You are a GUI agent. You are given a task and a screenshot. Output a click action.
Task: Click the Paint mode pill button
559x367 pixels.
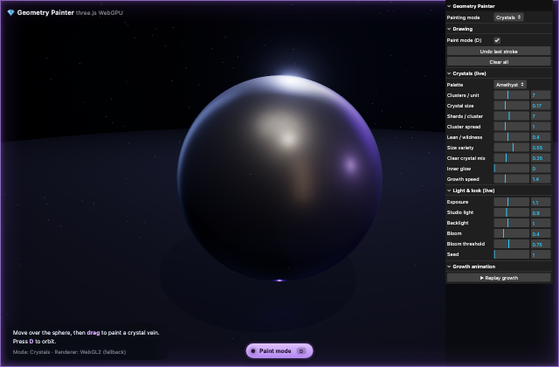279,351
